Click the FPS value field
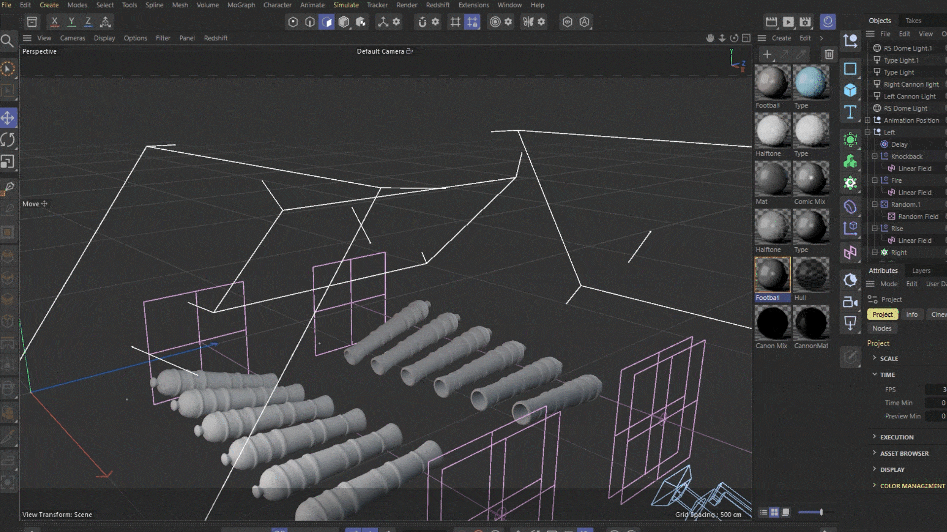 point(936,390)
